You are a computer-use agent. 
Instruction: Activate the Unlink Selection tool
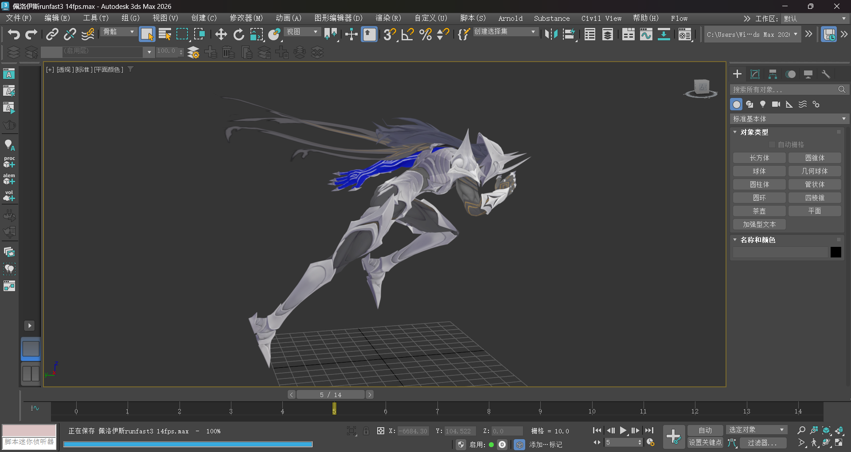(x=70, y=34)
